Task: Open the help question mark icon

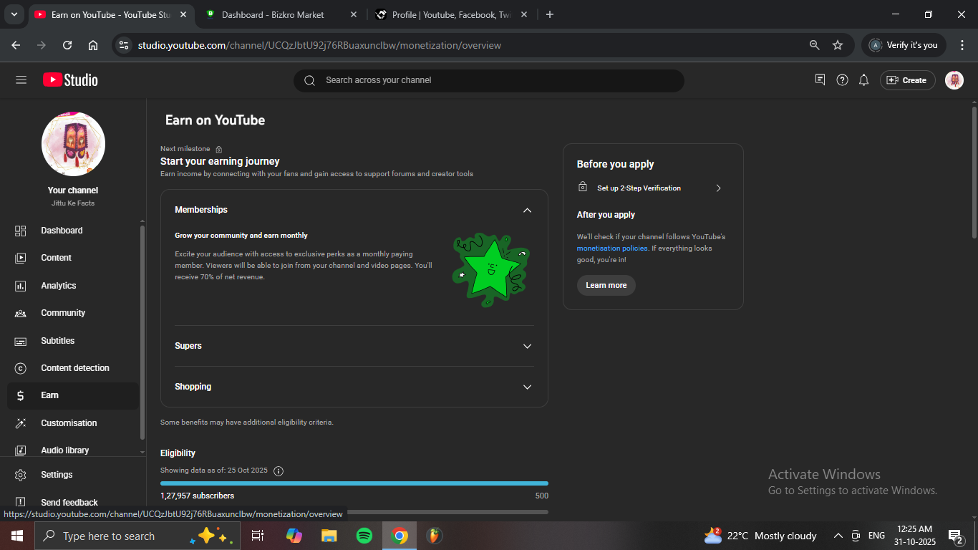Action: click(x=842, y=80)
